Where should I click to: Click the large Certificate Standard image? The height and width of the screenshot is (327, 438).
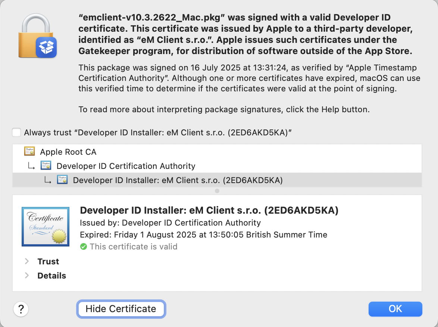(45, 226)
